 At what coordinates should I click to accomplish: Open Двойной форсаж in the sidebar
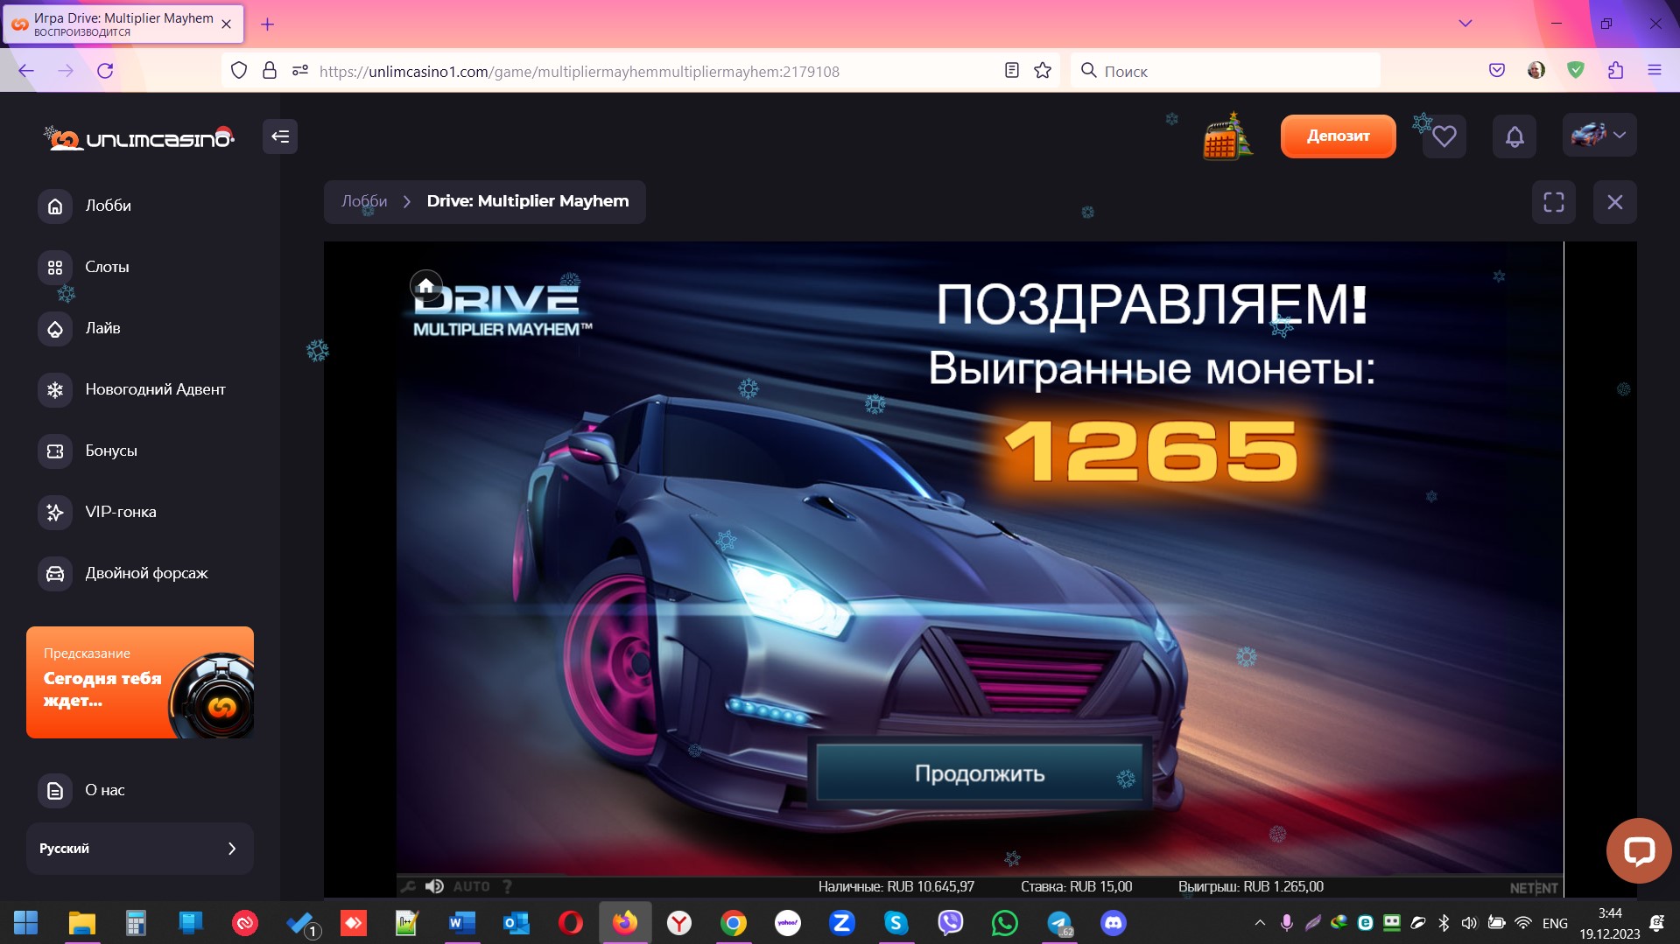coord(123,573)
